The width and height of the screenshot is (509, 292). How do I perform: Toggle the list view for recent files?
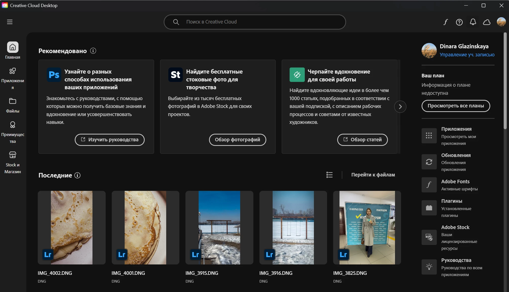[x=329, y=175]
